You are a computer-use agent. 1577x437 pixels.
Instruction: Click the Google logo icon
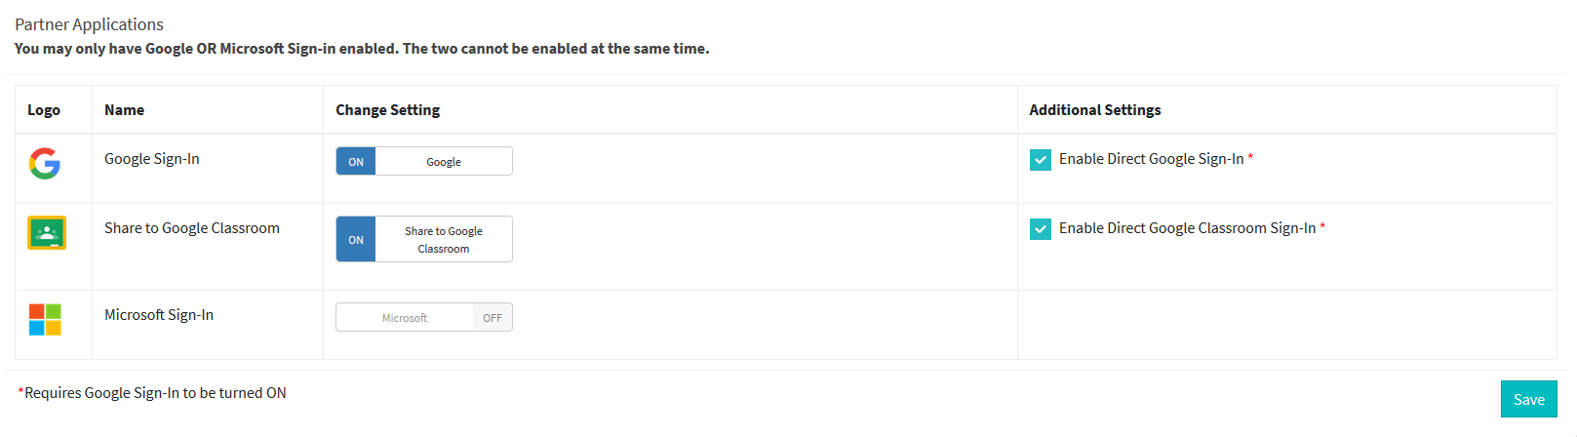coord(45,164)
